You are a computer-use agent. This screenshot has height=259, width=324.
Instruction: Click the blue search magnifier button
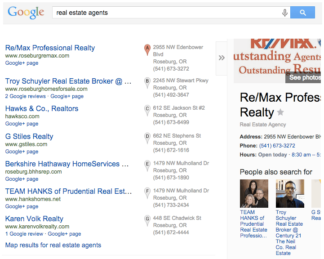(x=302, y=13)
